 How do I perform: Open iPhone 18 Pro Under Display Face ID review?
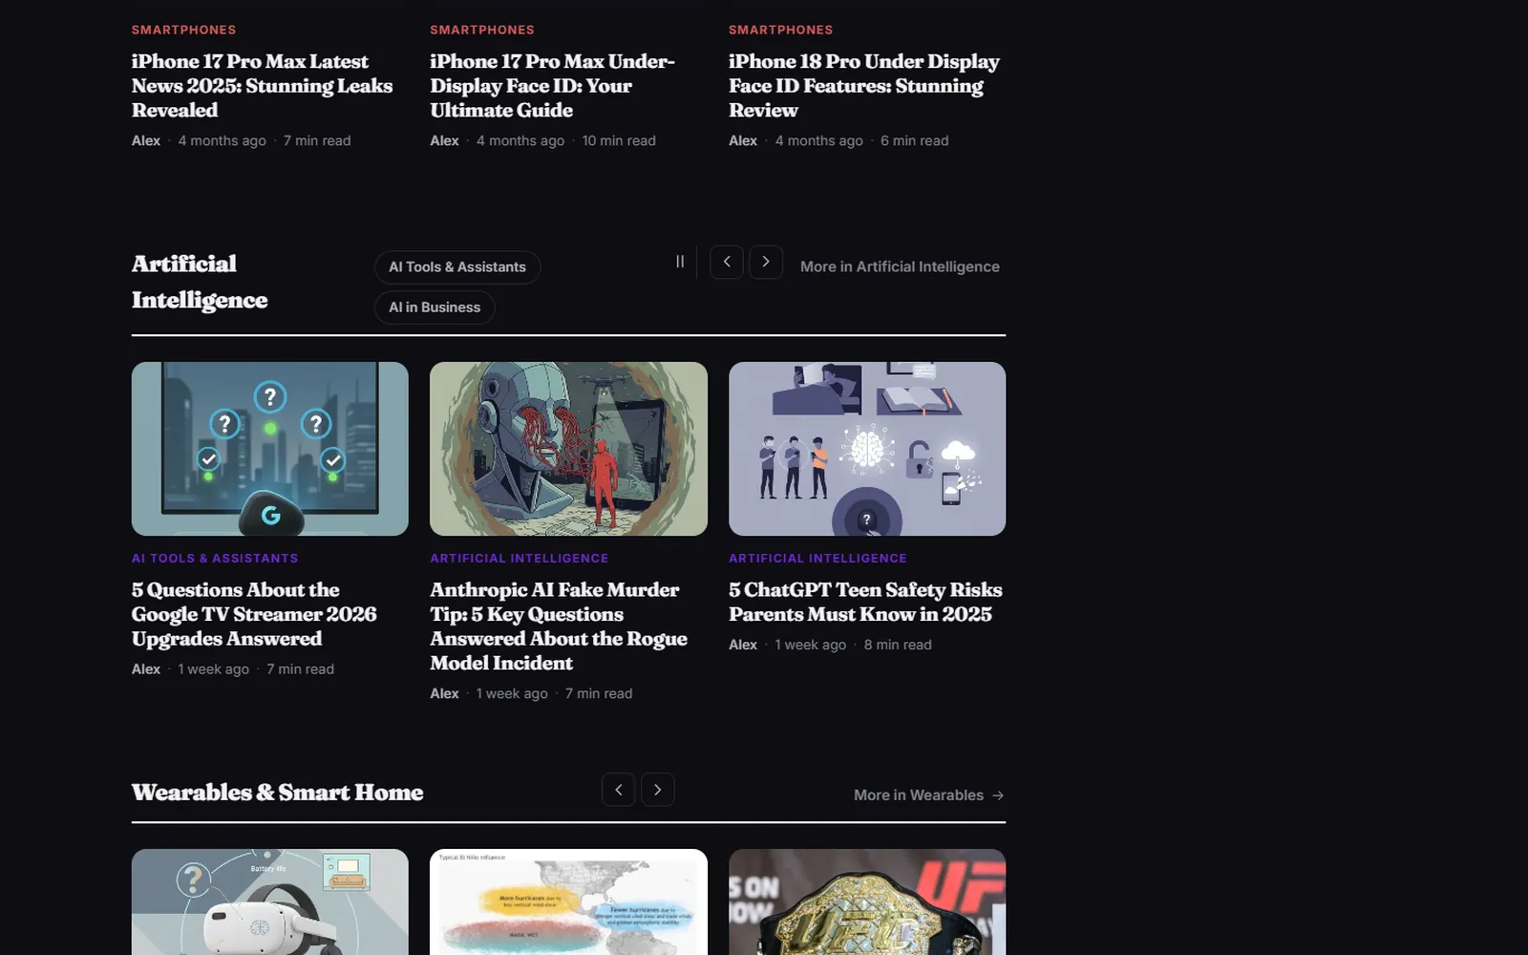tap(864, 86)
